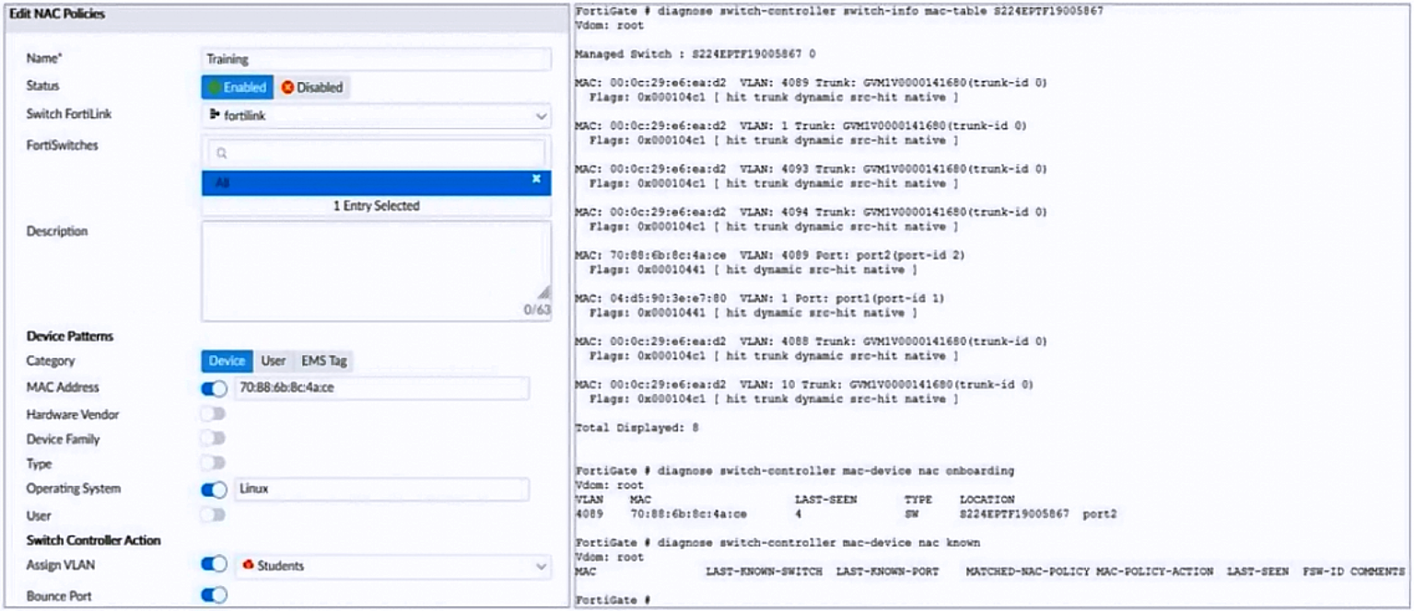Remove the 'All' entry with x icon
This screenshot has height=611, width=1414.
pyautogui.click(x=536, y=179)
